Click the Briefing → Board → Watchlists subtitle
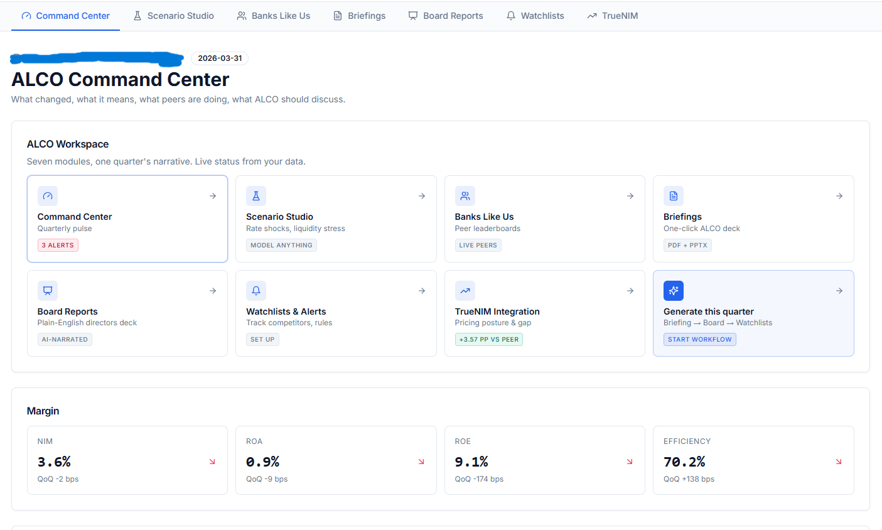The width and height of the screenshot is (882, 530). [x=718, y=323]
